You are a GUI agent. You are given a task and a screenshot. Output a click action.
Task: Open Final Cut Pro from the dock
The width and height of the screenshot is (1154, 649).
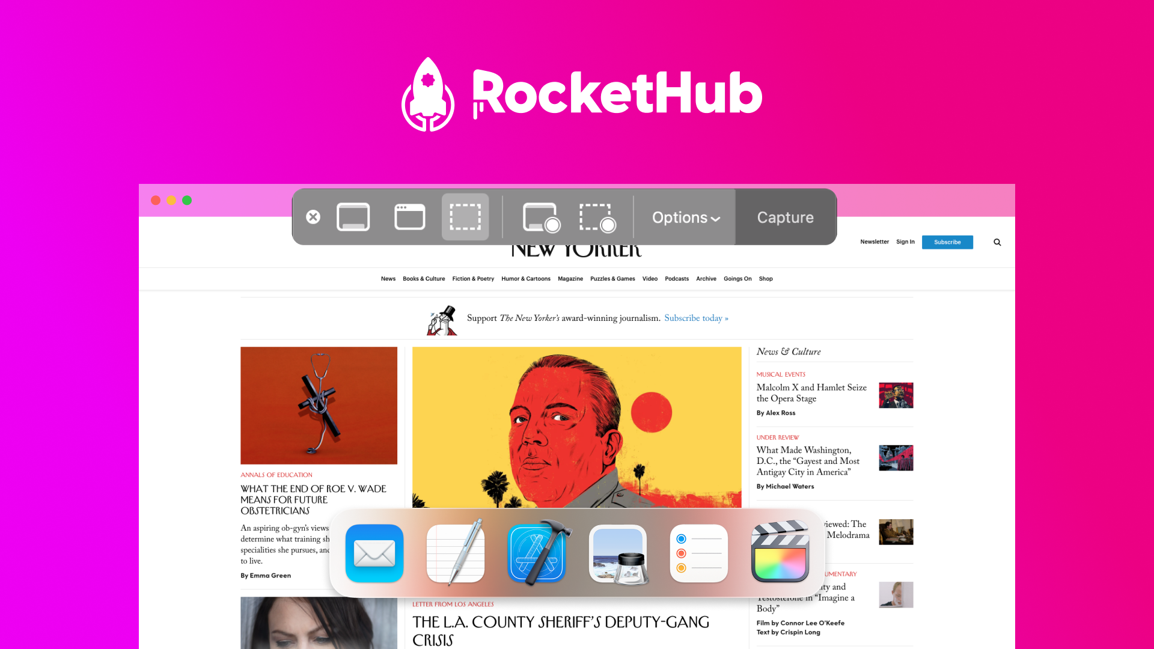779,552
